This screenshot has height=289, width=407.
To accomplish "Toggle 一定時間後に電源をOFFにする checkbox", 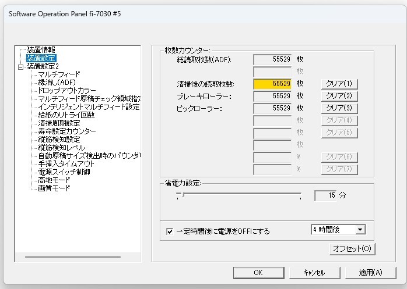I will point(170,231).
